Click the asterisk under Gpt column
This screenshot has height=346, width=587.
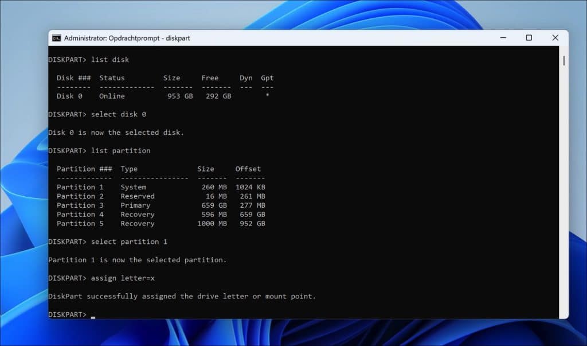coord(267,96)
